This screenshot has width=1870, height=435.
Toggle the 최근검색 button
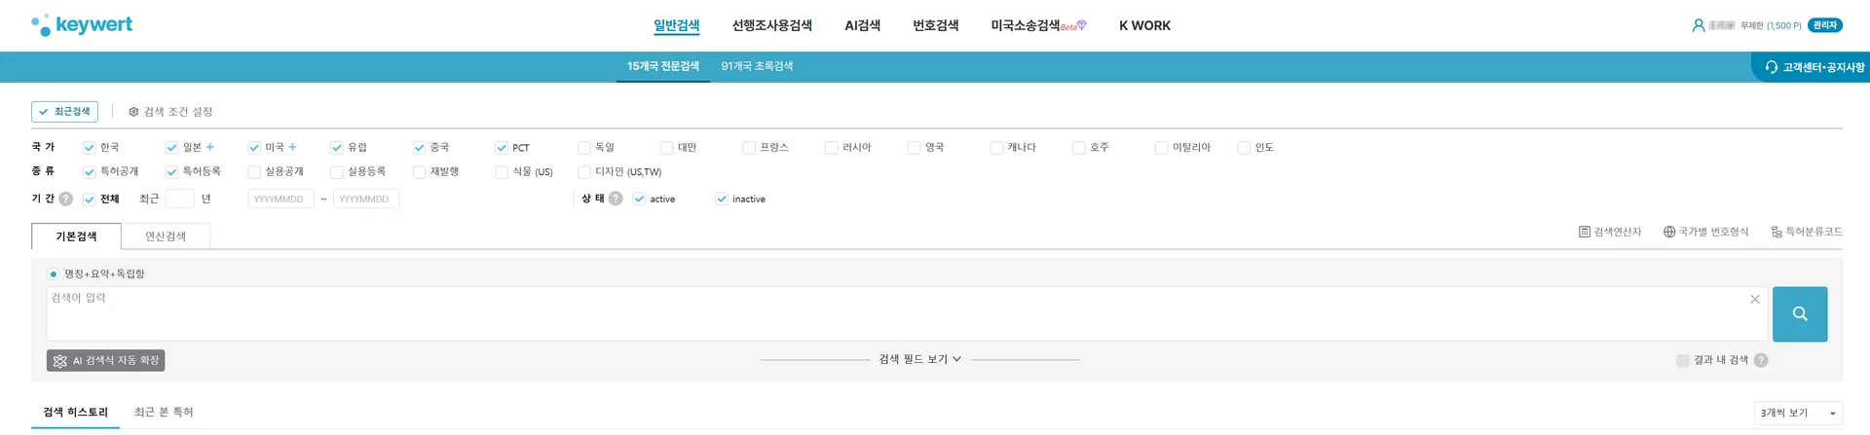coord(64,112)
